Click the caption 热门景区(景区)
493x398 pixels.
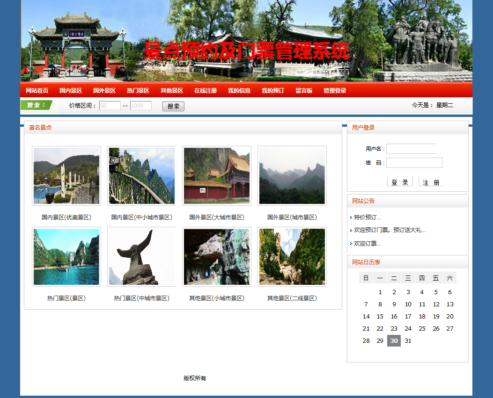point(66,298)
